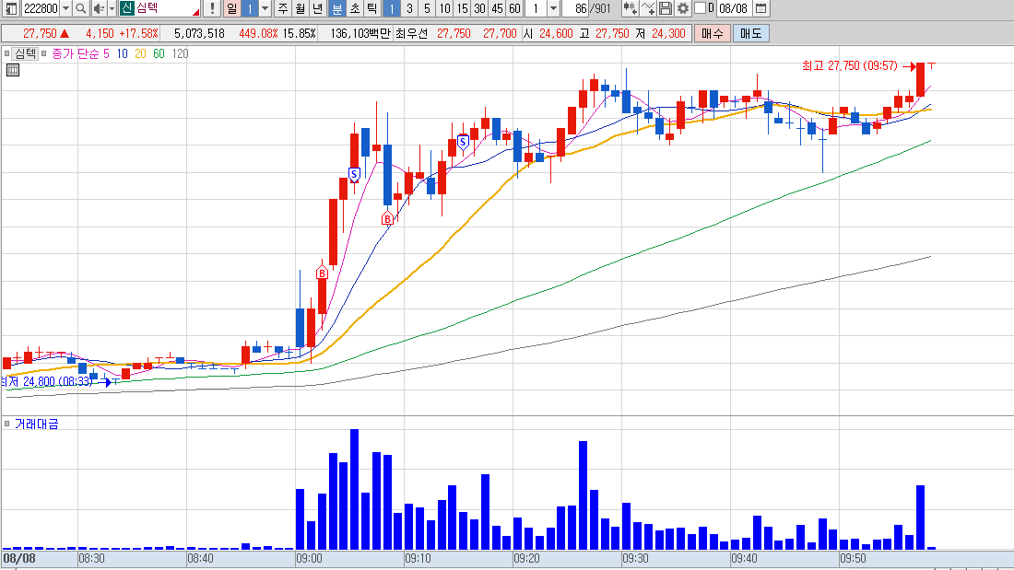Toggle the D checkbox beside the date

tap(700, 8)
